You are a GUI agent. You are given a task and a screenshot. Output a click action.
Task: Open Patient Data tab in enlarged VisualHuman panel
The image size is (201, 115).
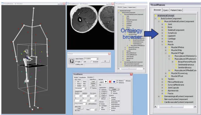coord(176,10)
